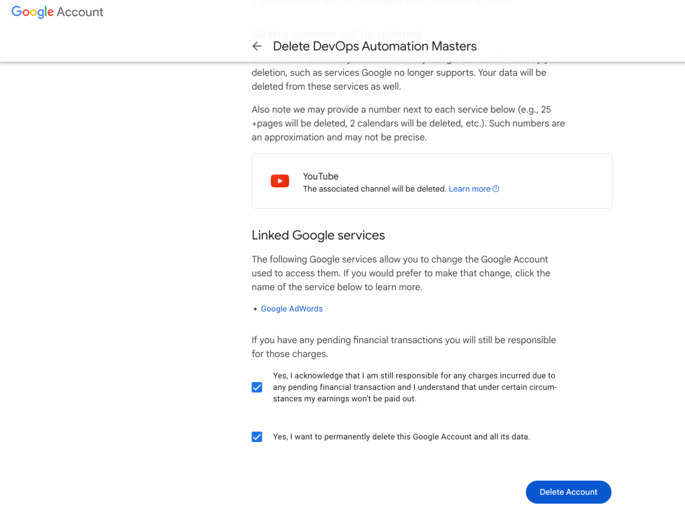Open the Learn more link for YouTube
The width and height of the screenshot is (685, 525).
click(470, 189)
